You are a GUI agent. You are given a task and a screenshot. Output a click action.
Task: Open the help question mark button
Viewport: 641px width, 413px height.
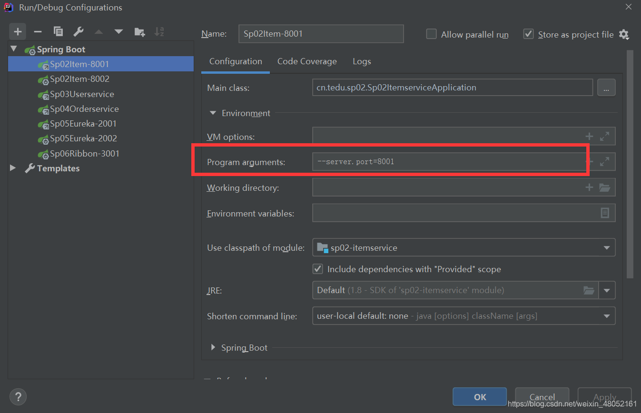pos(18,396)
